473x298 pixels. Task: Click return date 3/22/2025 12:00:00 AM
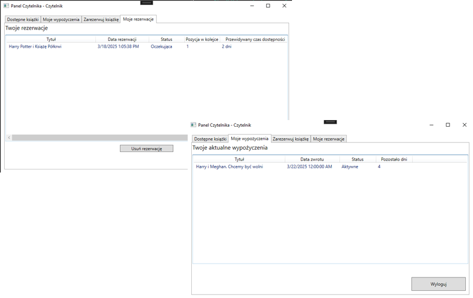coord(310,166)
